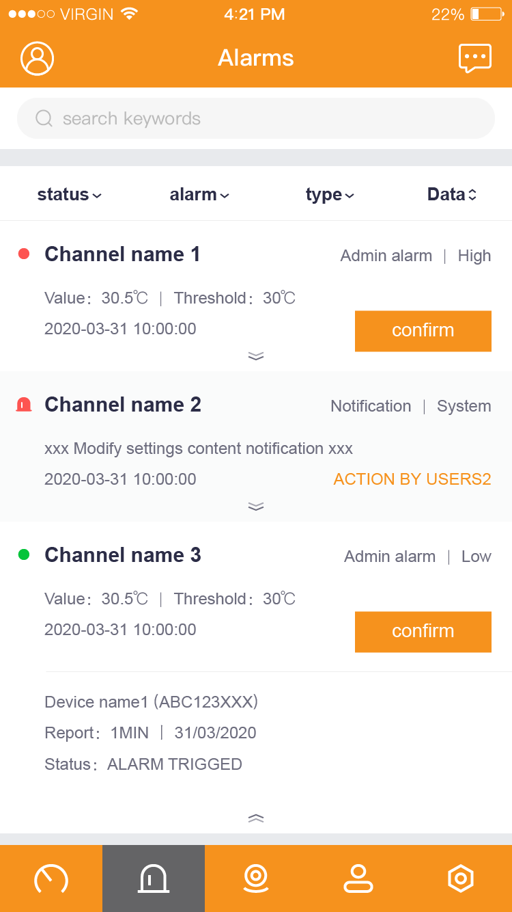512x912 pixels.
Task: Collapse the Channel name 3 details
Action: (x=256, y=818)
